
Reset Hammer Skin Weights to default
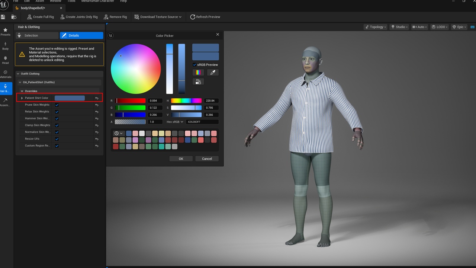click(97, 118)
